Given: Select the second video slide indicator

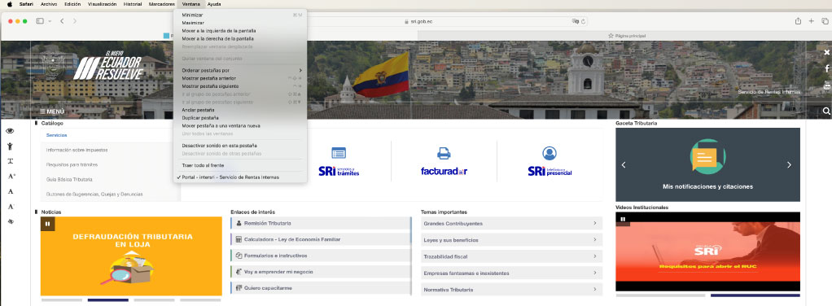Looking at the screenshot, I should tap(755, 295).
